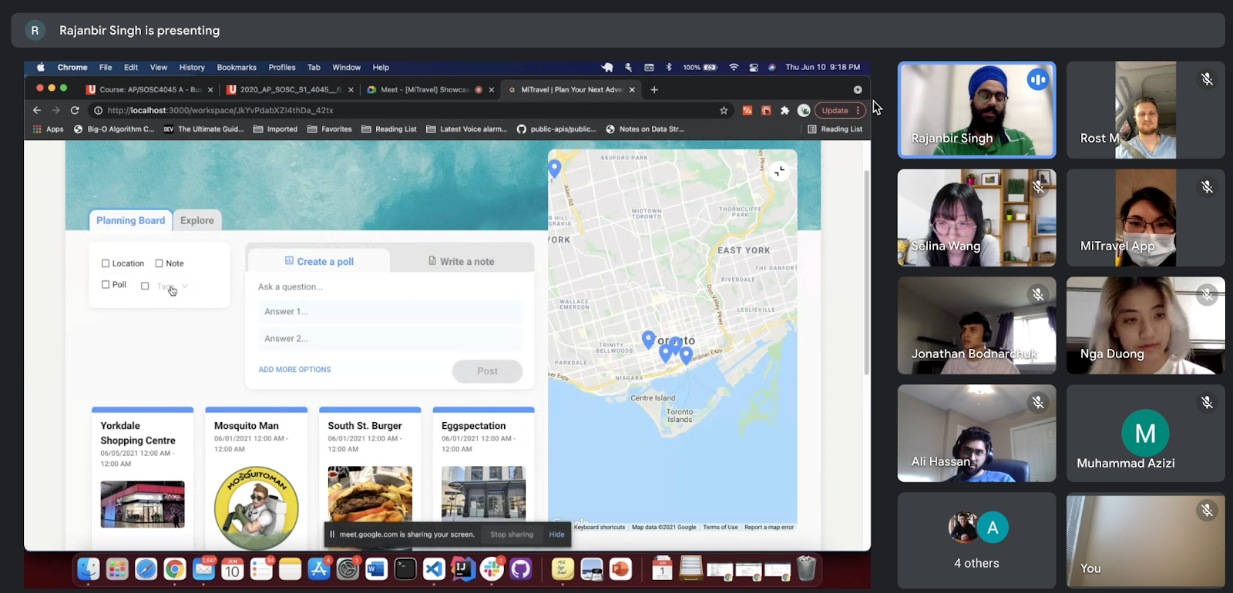Check the Note filter checkbox

pyautogui.click(x=160, y=263)
